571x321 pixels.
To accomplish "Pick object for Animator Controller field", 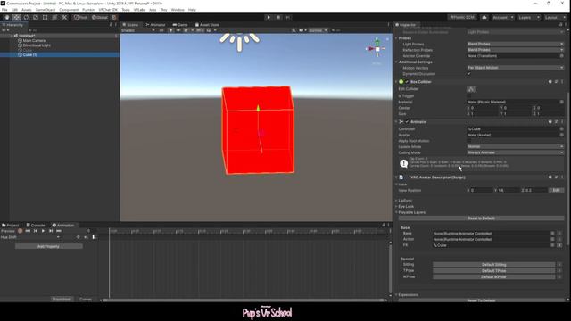I will 561,128.
